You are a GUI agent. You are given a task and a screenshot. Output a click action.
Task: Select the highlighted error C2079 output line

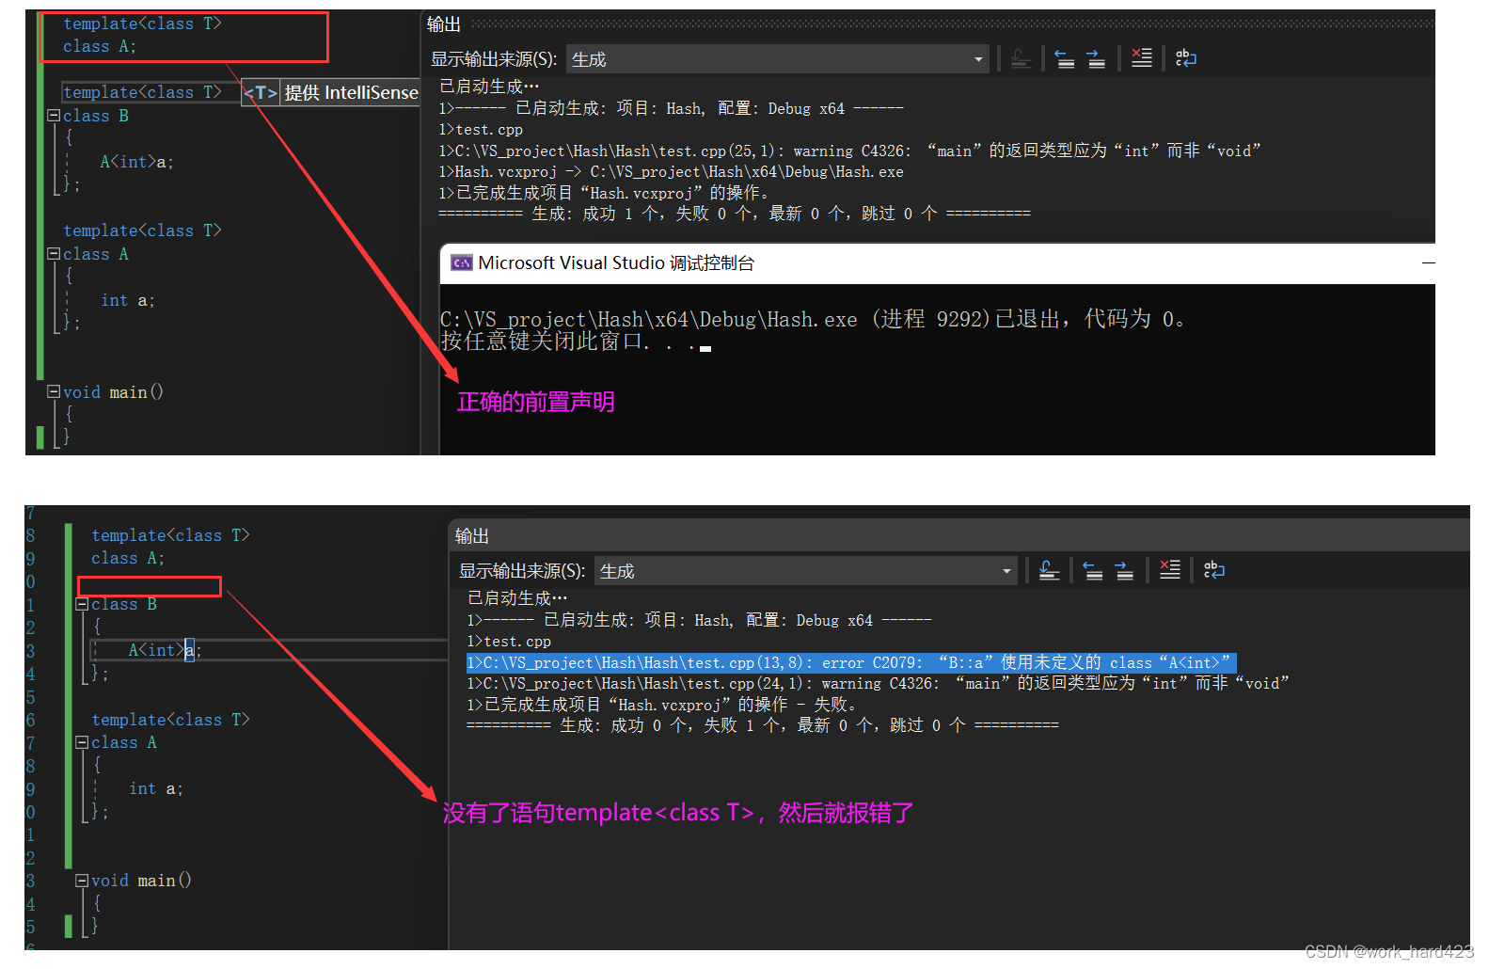click(851, 662)
